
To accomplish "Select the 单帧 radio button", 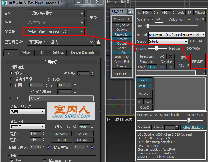I will (x=12, y=73).
